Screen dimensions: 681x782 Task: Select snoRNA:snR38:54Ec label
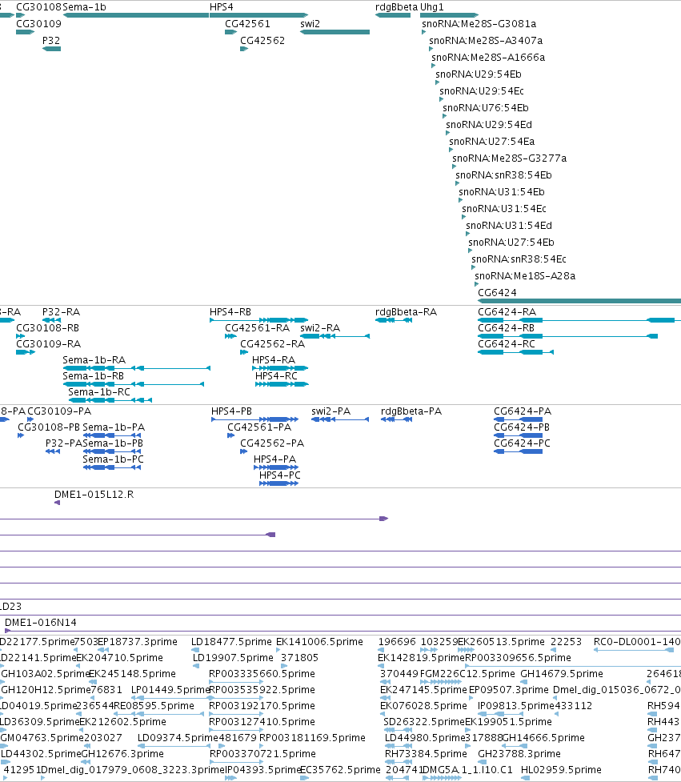(519, 260)
